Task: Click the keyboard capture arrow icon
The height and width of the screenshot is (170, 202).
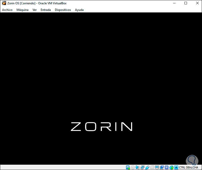Action: click(x=176, y=167)
